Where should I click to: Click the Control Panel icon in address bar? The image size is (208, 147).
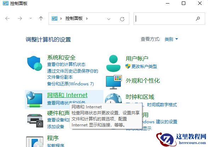pyautogui.click(x=55, y=18)
